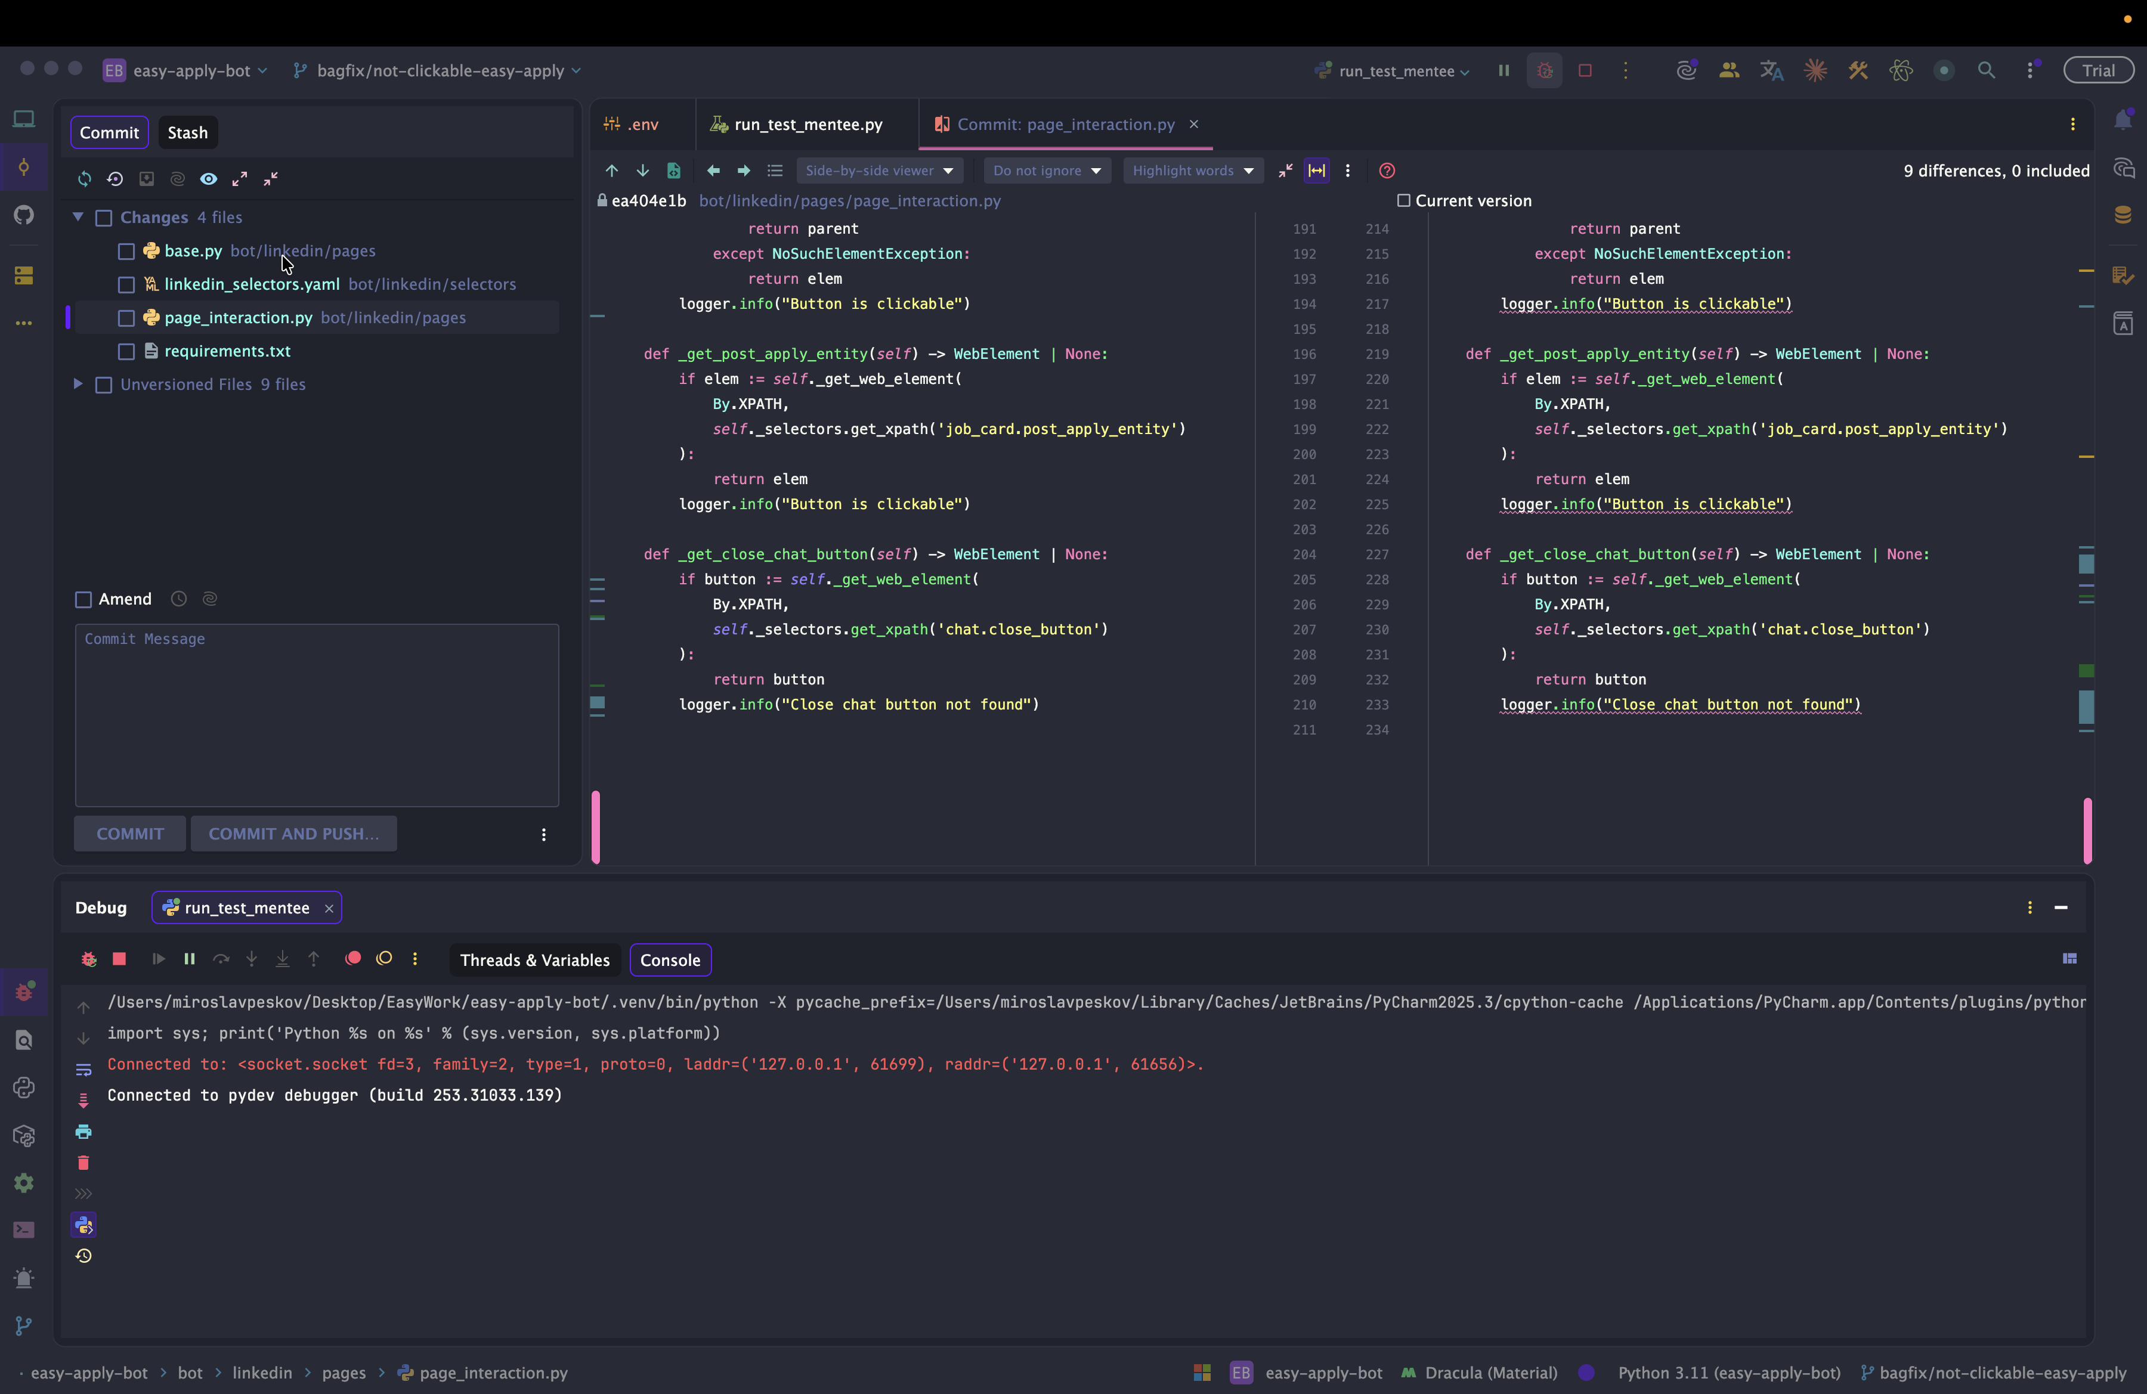The width and height of the screenshot is (2147, 1394).
Task: Jump to next difference with down arrow
Action: click(x=642, y=171)
